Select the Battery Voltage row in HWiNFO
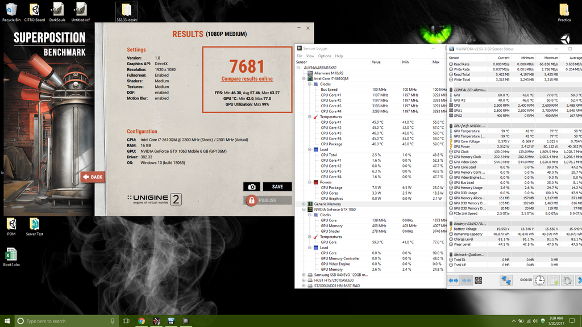Screen dimensions: 582x327 515,229
